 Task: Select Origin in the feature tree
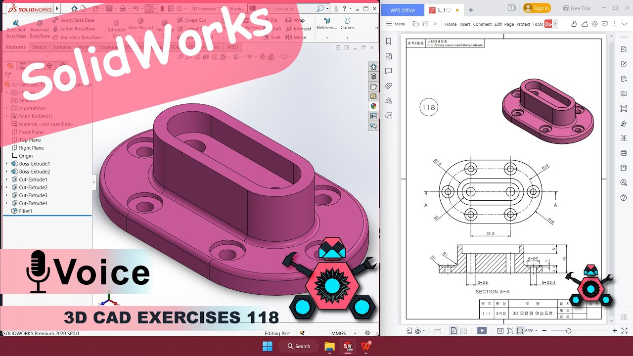[22, 156]
